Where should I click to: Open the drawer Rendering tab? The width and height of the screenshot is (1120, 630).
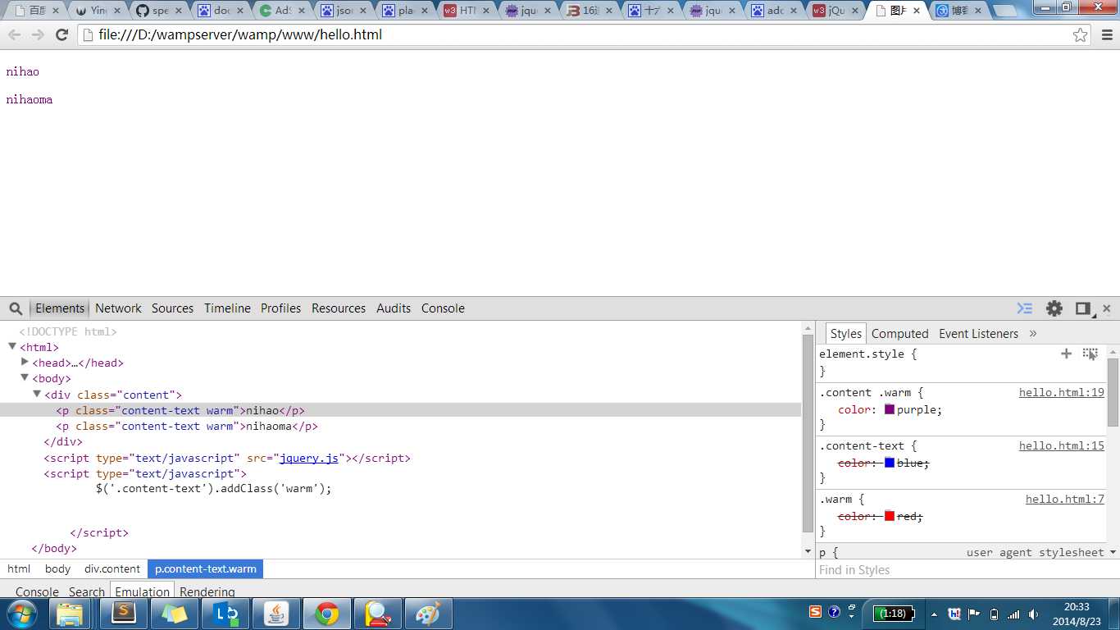coord(207,591)
